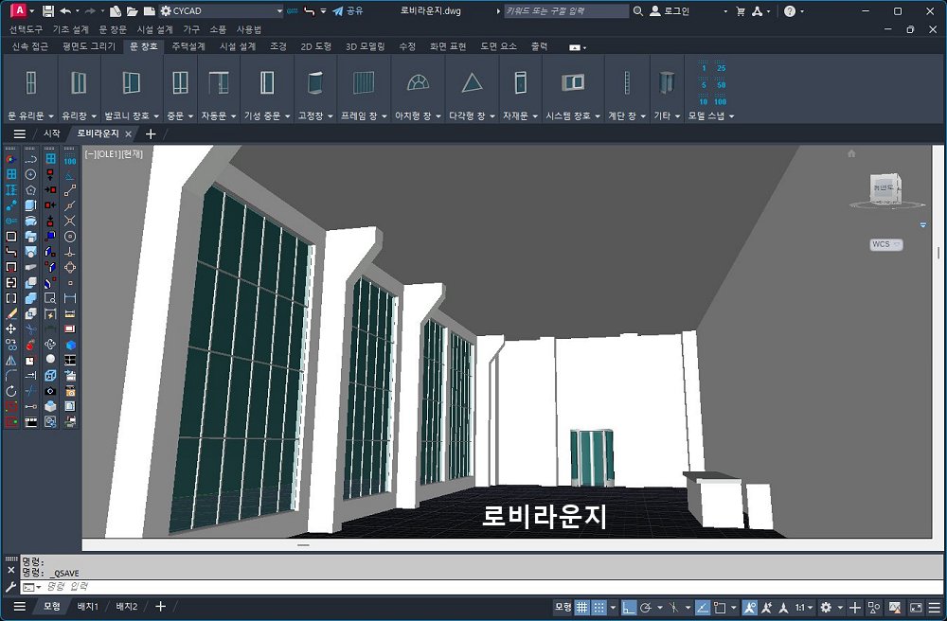Click the frame window (프레임 창) icon
The height and width of the screenshot is (621, 947).
364,83
